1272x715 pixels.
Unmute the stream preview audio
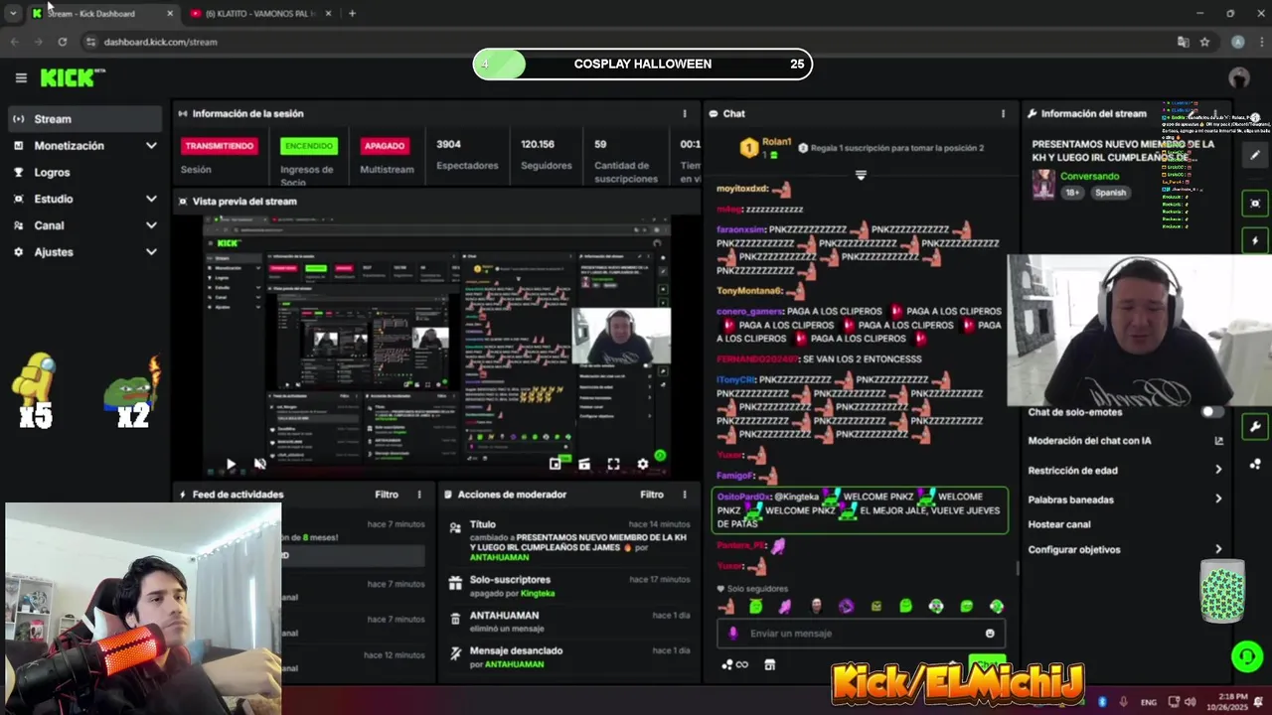(x=259, y=464)
